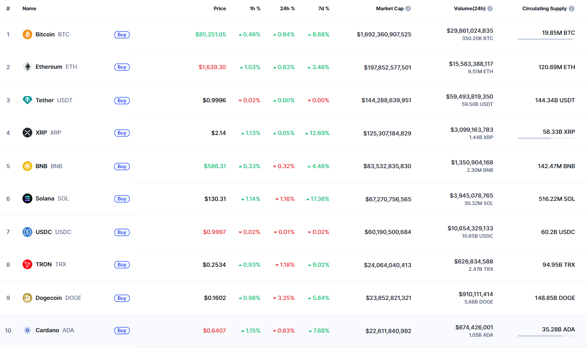
Task: Click the Buy button for Ethereum
Action: (x=122, y=67)
